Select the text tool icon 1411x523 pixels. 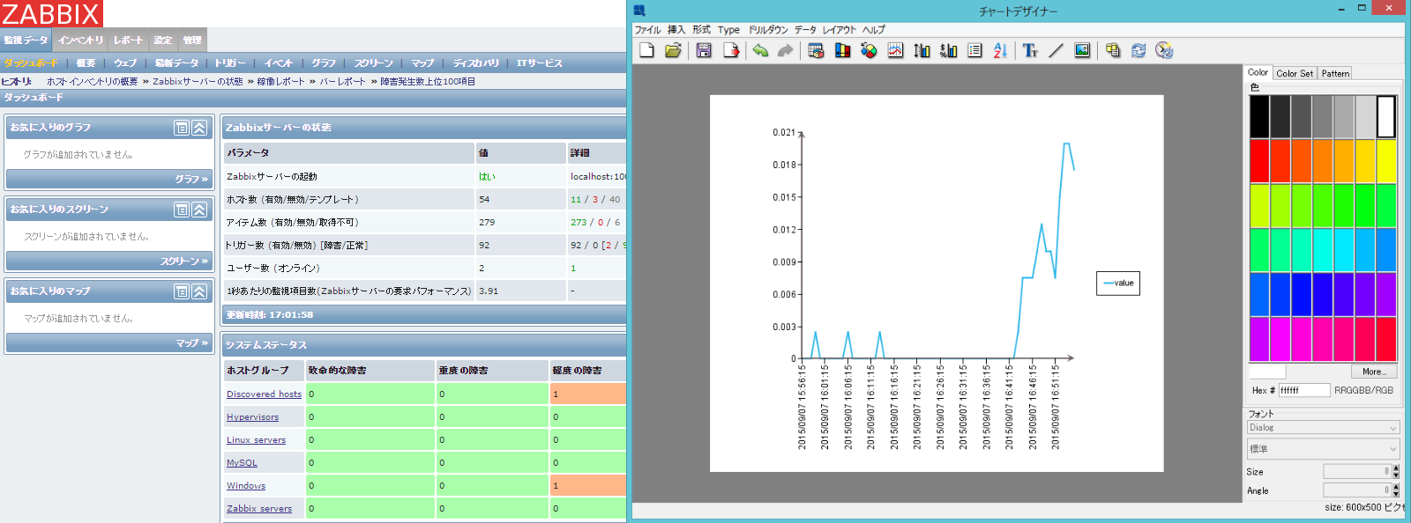pyautogui.click(x=1030, y=50)
